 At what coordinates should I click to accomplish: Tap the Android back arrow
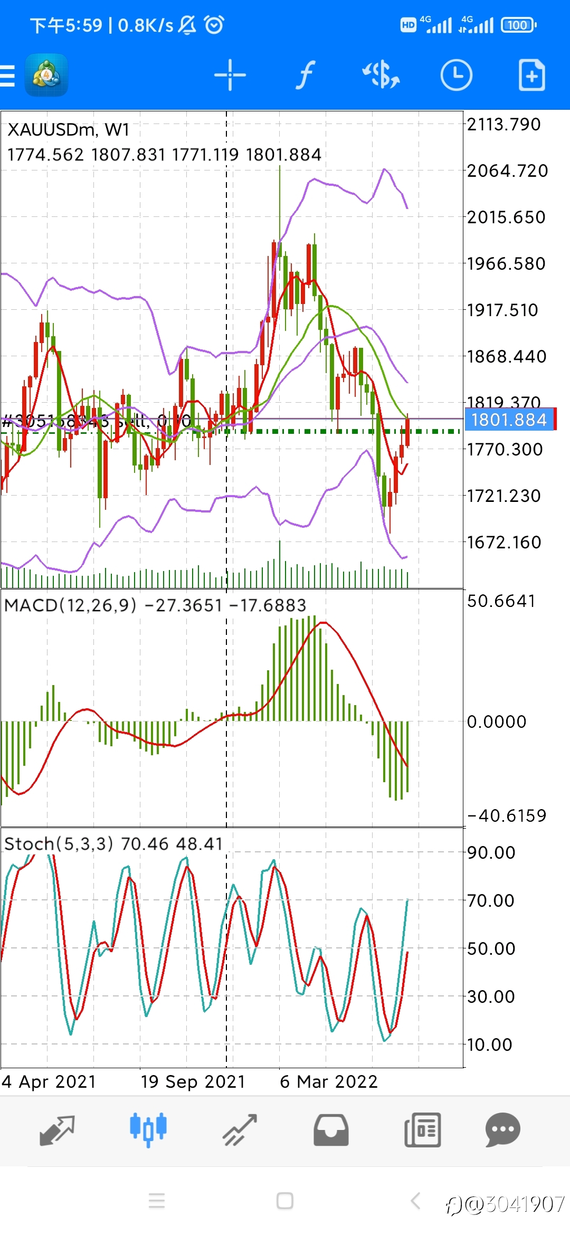click(415, 1201)
